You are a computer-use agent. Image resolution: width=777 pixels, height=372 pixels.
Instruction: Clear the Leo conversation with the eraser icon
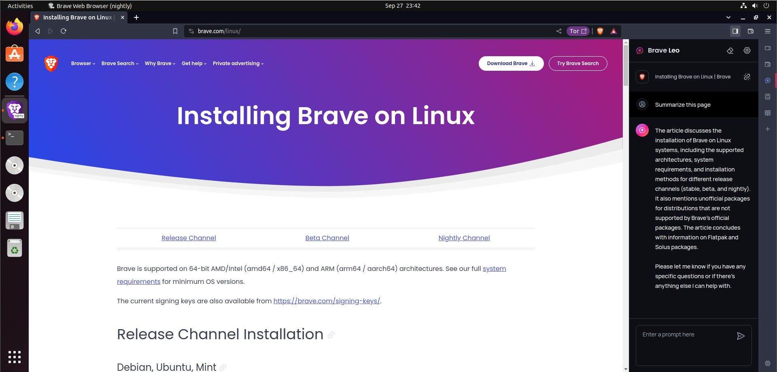[x=730, y=51]
